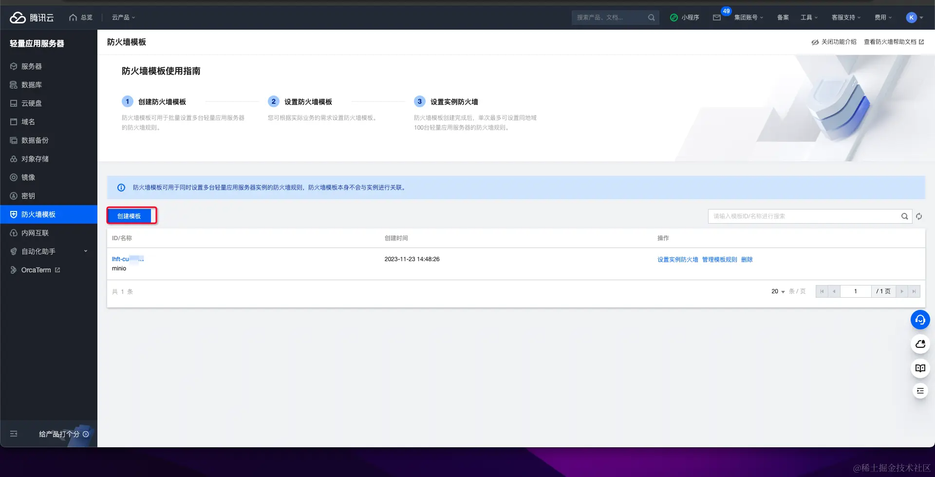Expand the 费用 dropdown
The height and width of the screenshot is (477, 935).
883,18
